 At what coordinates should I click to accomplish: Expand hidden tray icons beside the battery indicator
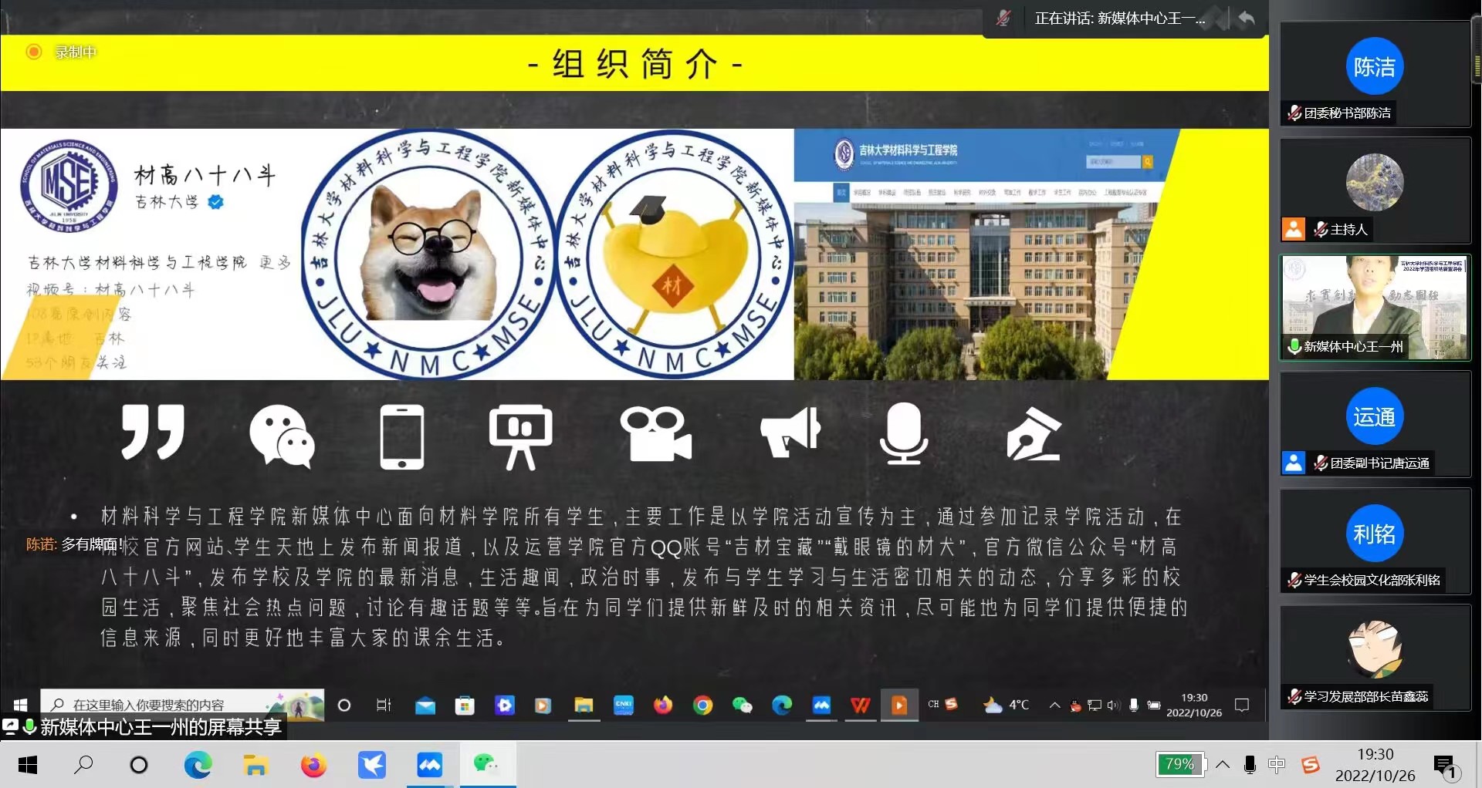click(1223, 765)
